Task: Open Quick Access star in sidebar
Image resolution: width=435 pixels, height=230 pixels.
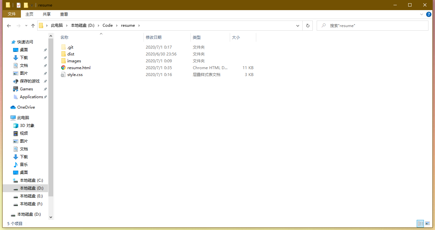Action: point(13,42)
